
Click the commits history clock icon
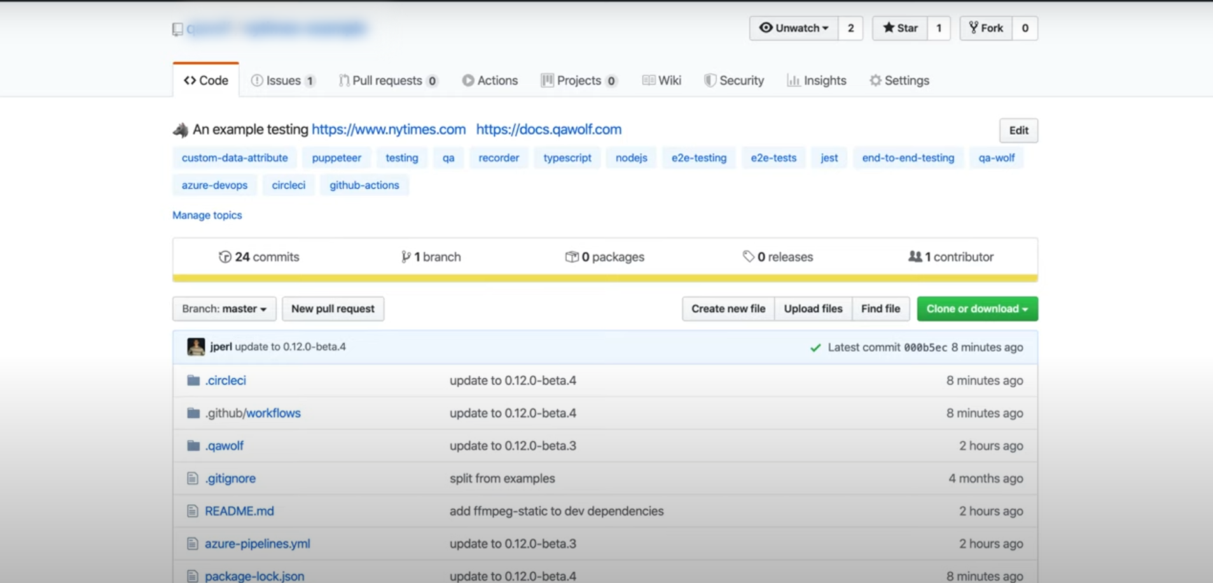225,257
